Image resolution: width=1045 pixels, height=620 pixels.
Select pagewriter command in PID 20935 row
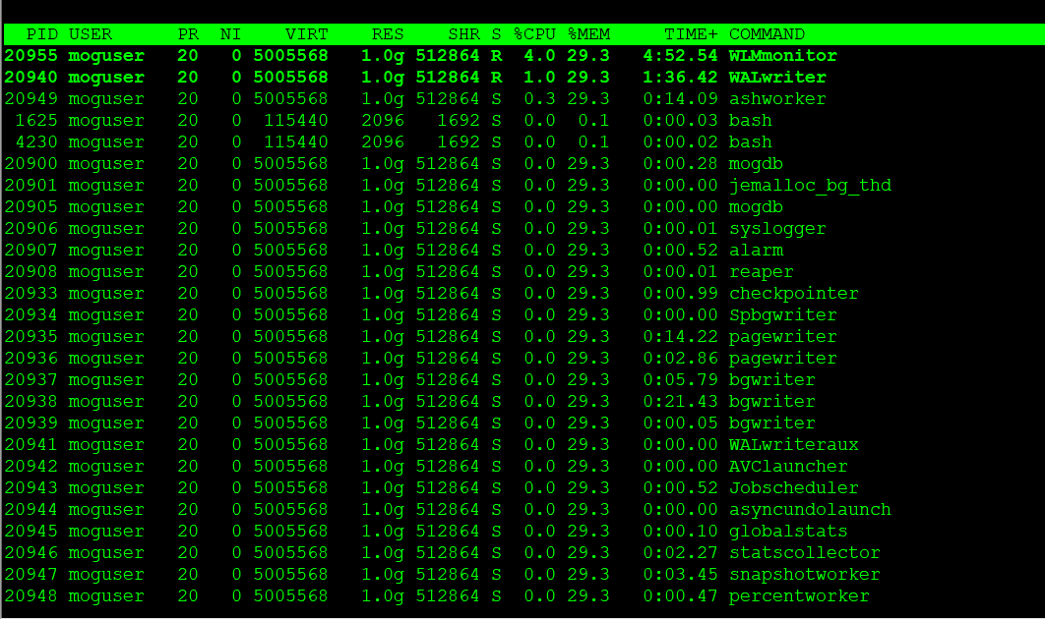pyautogui.click(x=783, y=337)
